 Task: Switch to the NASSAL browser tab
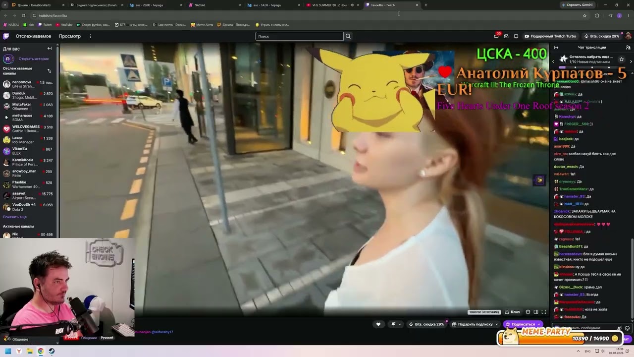coord(214,5)
